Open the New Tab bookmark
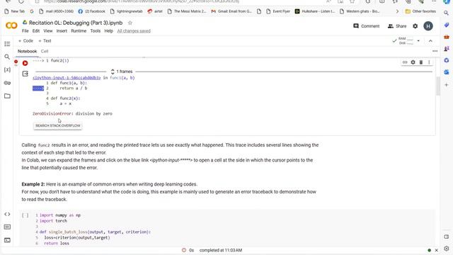 coord(15,11)
